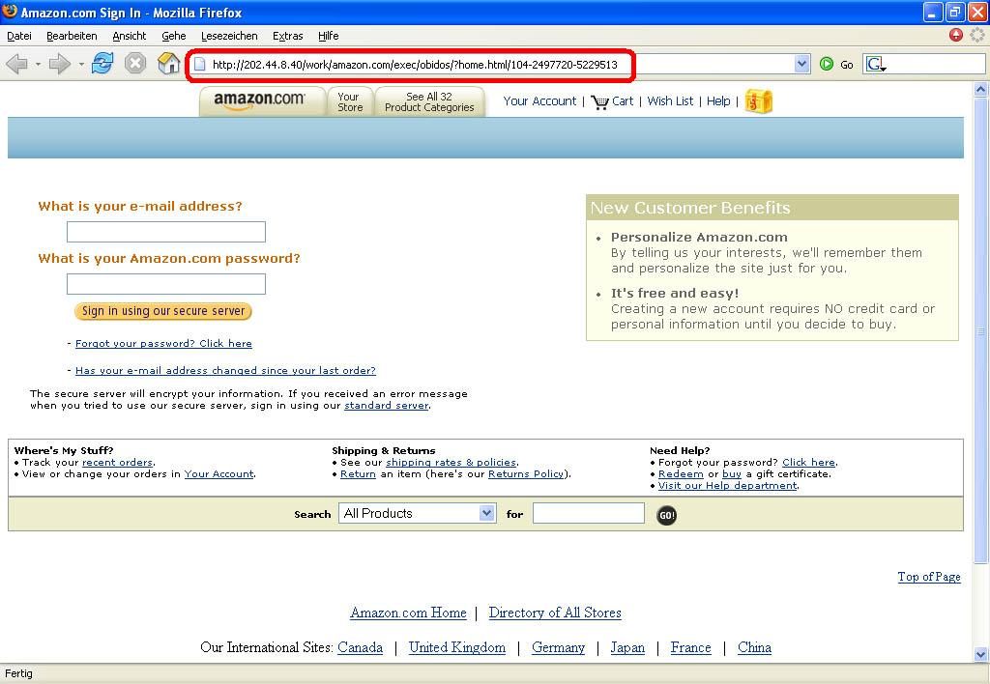Screen dimensions: 990x684
Task: Click the Return an item link
Action: (x=358, y=474)
